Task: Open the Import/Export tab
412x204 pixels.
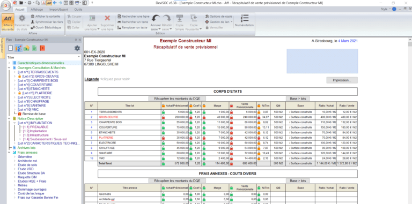Action: (x=58, y=10)
